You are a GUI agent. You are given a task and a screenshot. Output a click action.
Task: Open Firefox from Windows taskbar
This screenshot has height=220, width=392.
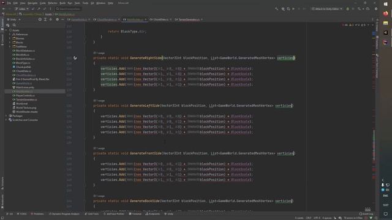[x=385, y=13]
